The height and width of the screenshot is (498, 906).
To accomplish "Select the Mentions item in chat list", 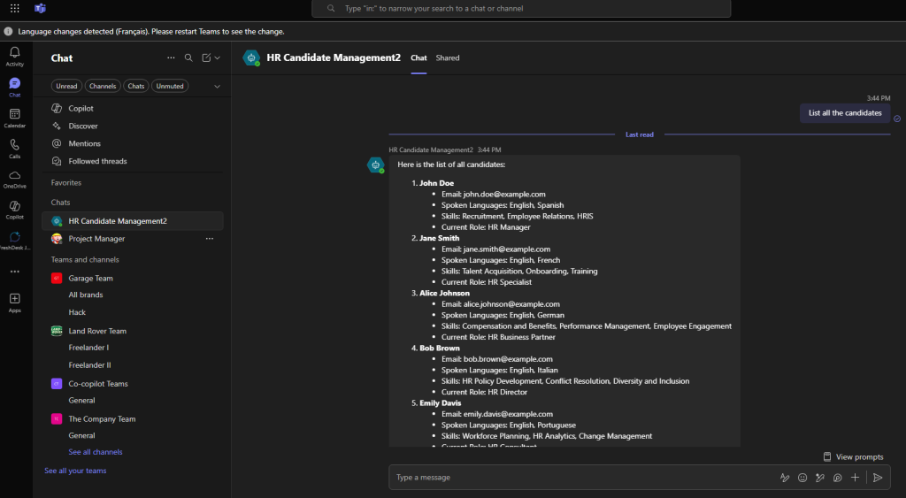I will (84, 143).
